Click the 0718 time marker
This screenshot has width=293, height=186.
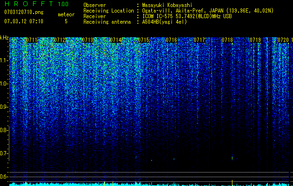227,40
